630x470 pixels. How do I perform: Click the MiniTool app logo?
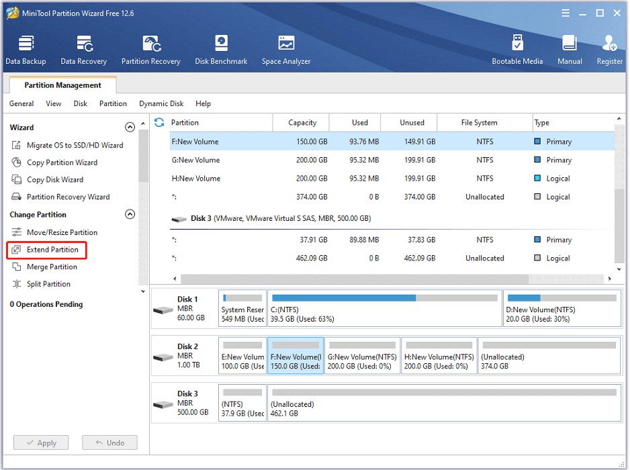(13, 13)
